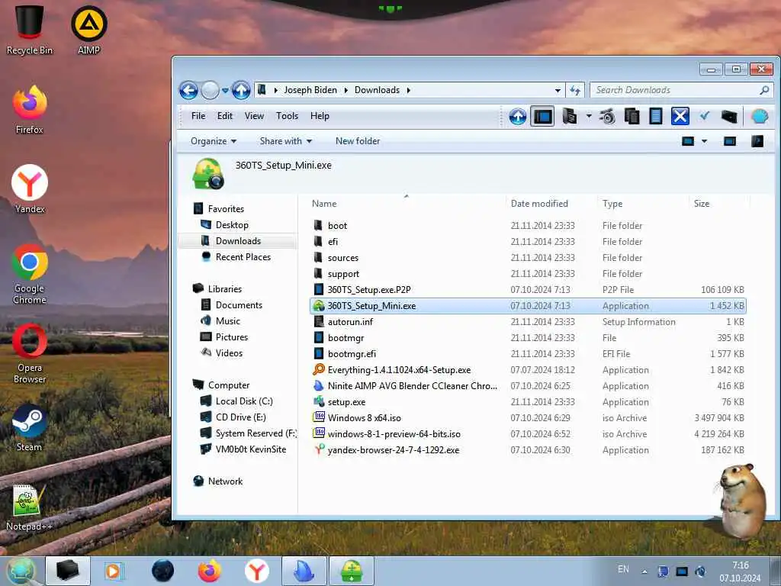The height and width of the screenshot is (586, 781).
Task: Click the refresh icon next to address bar
Action: pos(575,90)
